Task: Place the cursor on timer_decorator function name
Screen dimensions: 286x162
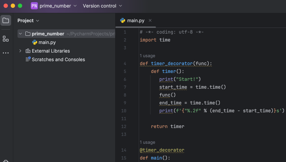Action: point(172,64)
